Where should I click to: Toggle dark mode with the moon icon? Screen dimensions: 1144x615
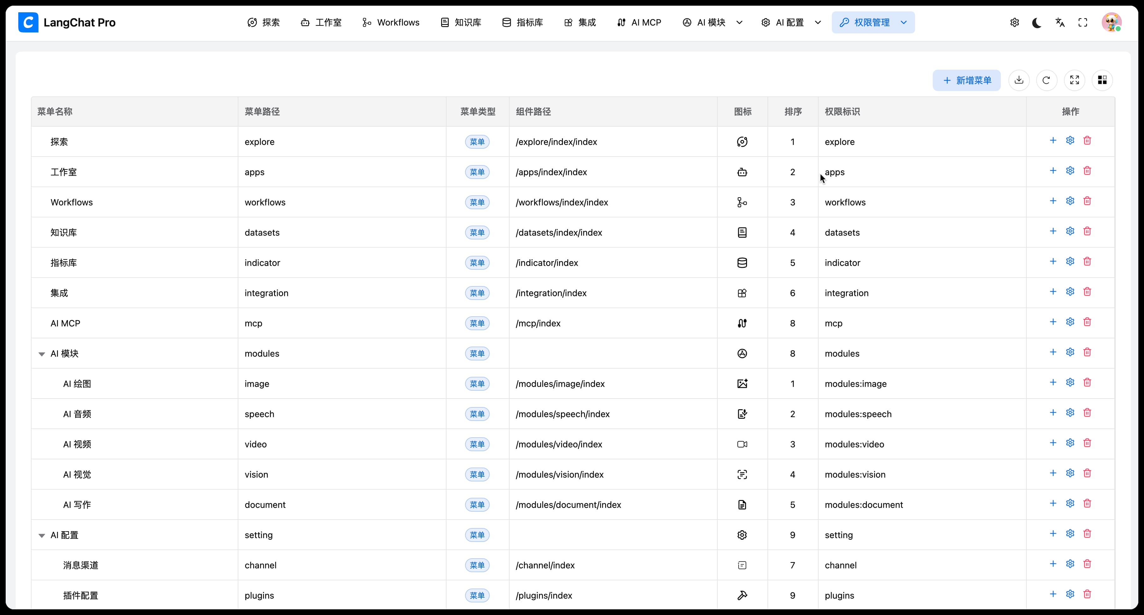coord(1037,23)
